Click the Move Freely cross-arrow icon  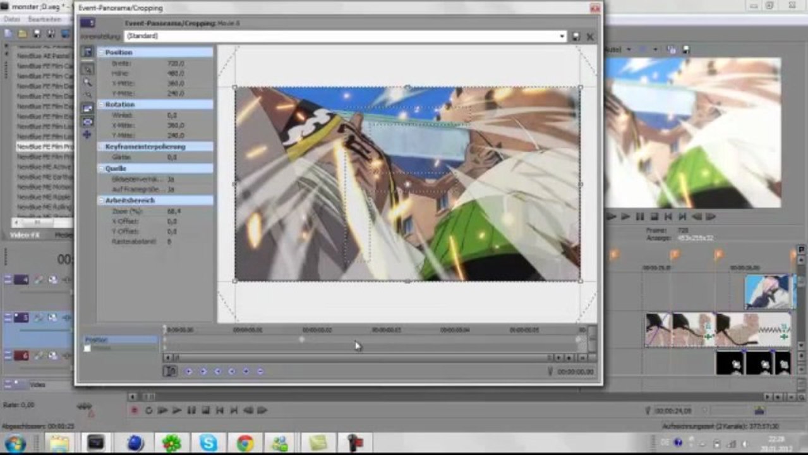pyautogui.click(x=88, y=134)
